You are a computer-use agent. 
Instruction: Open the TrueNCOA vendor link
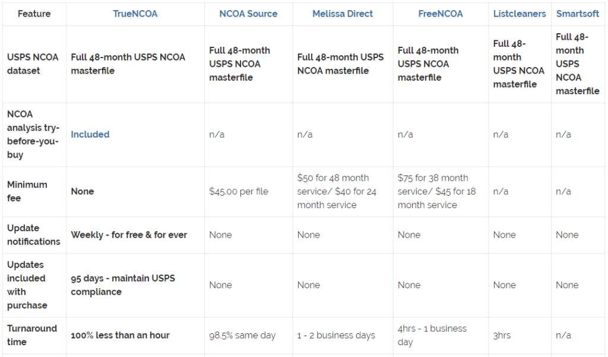tap(135, 14)
